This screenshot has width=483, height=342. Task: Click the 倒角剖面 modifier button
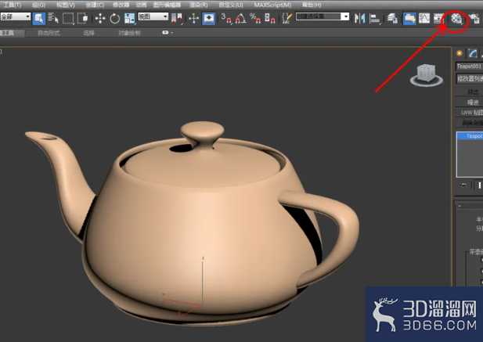pos(469,123)
